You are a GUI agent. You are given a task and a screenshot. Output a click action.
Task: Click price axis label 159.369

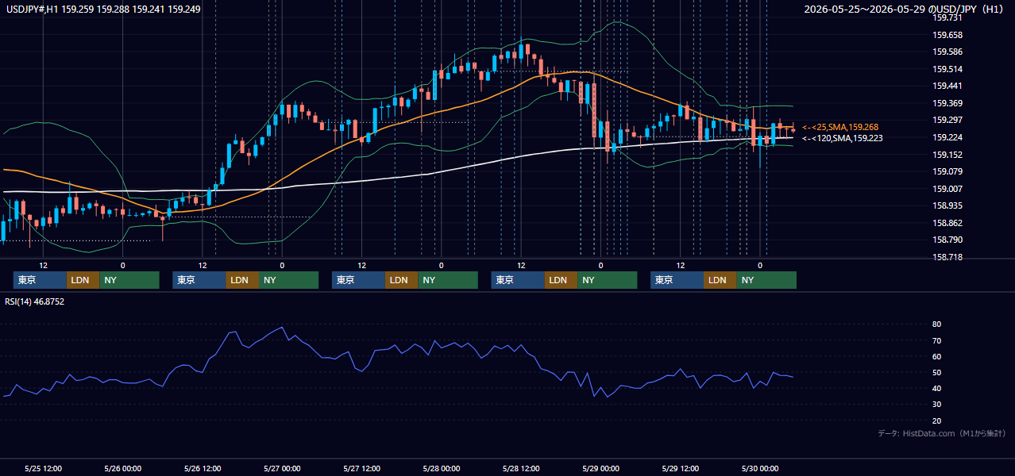pyautogui.click(x=947, y=103)
